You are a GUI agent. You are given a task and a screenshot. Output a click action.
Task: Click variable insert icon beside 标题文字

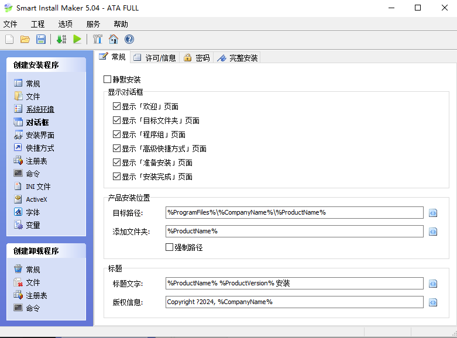(433, 284)
